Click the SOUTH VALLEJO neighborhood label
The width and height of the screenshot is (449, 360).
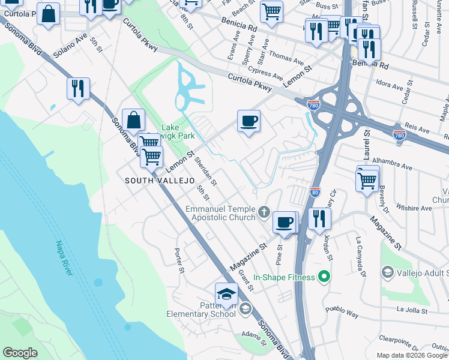160,181
